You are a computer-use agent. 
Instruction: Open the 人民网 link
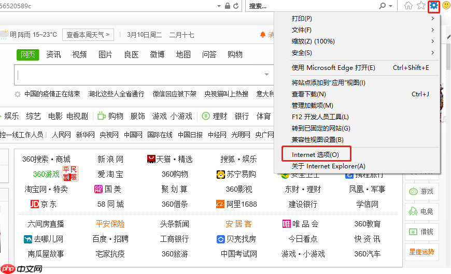point(61,135)
